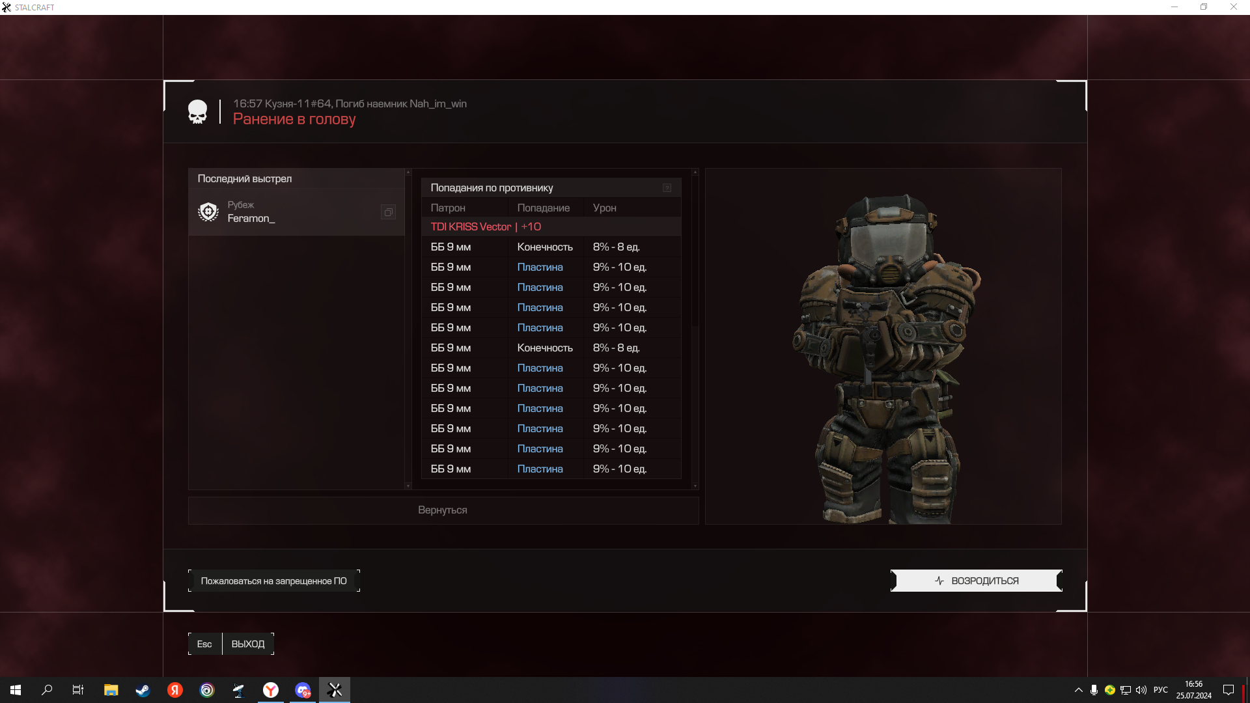Click the TDI KRISS Vector | +10 weapon row
The height and width of the screenshot is (703, 1250).
(x=551, y=227)
